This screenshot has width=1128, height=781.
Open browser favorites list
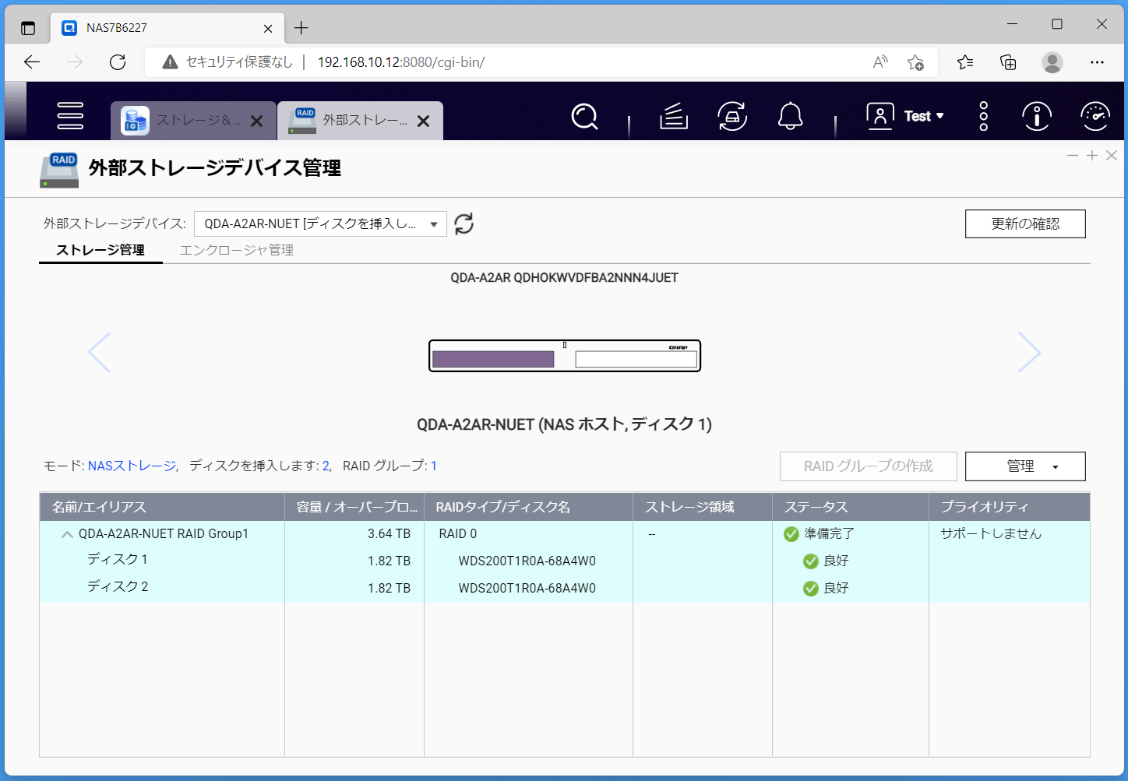click(965, 62)
